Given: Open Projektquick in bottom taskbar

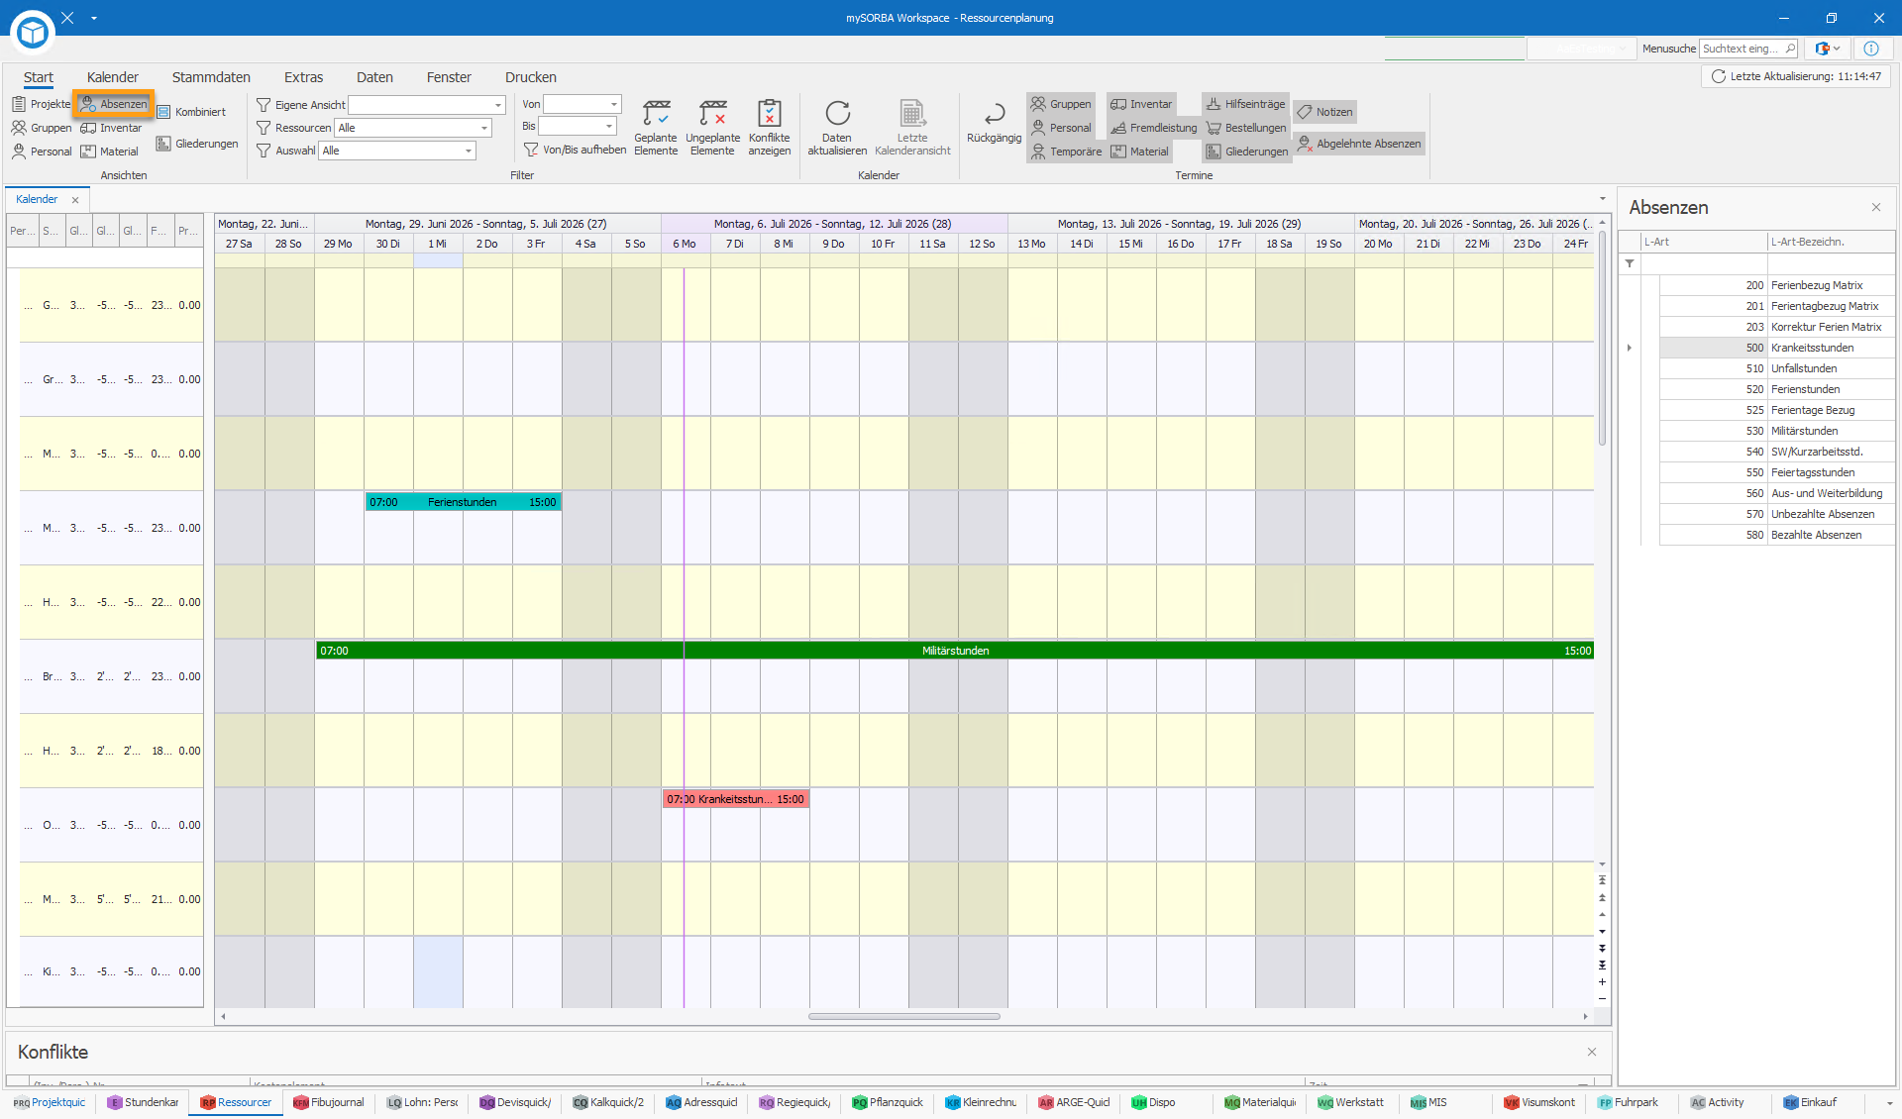Looking at the screenshot, I should tap(50, 1103).
